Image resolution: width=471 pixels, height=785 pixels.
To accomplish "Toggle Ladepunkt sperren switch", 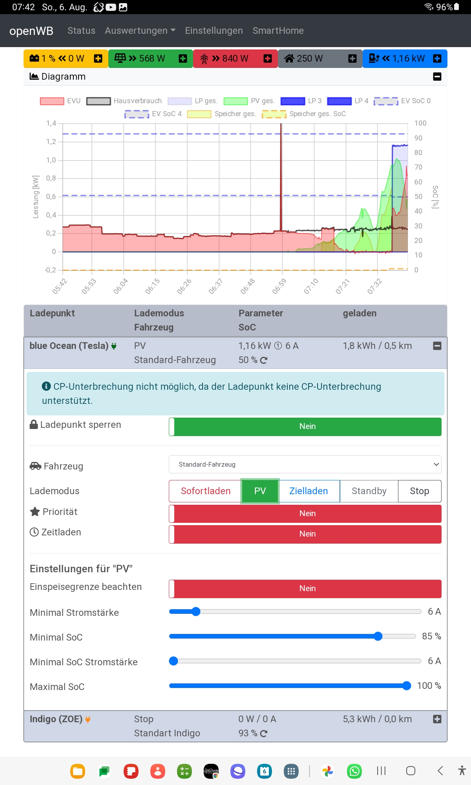I will (305, 427).
